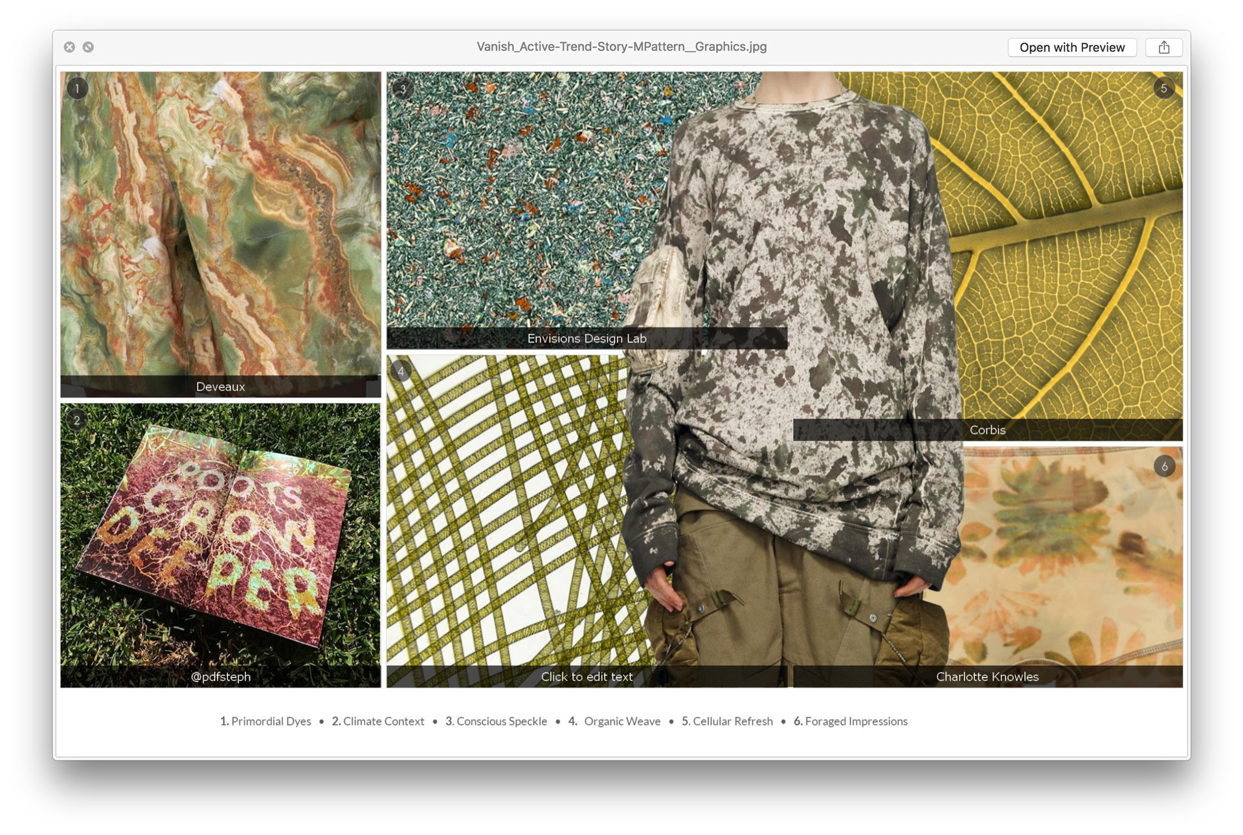Click the second gray circle button in title bar

(x=88, y=47)
